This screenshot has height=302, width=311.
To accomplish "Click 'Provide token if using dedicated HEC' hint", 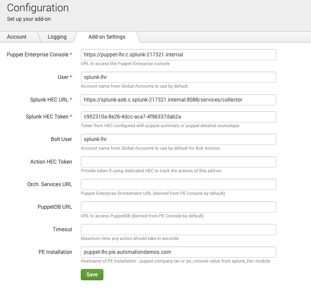I will click(x=151, y=171).
